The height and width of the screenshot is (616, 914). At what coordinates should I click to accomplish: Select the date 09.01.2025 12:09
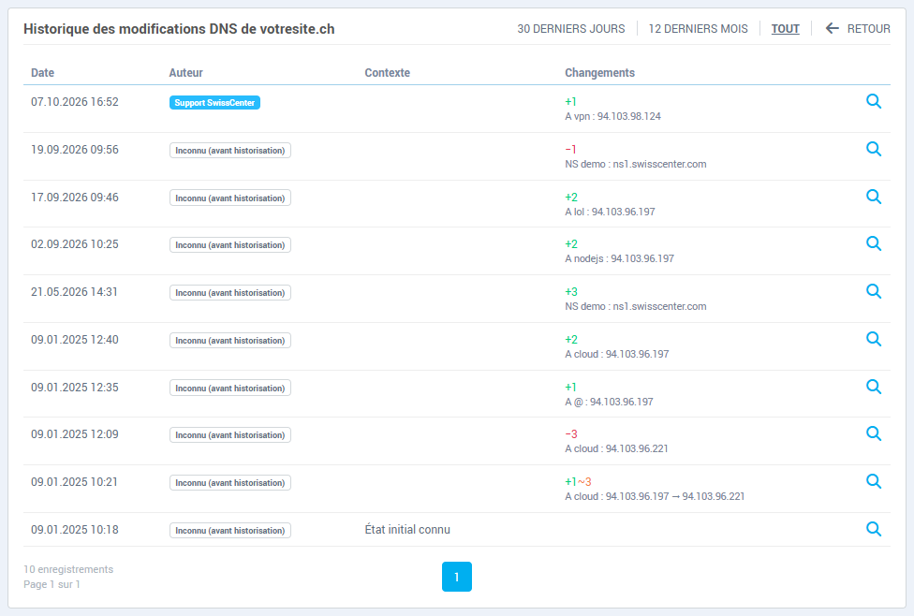point(75,434)
